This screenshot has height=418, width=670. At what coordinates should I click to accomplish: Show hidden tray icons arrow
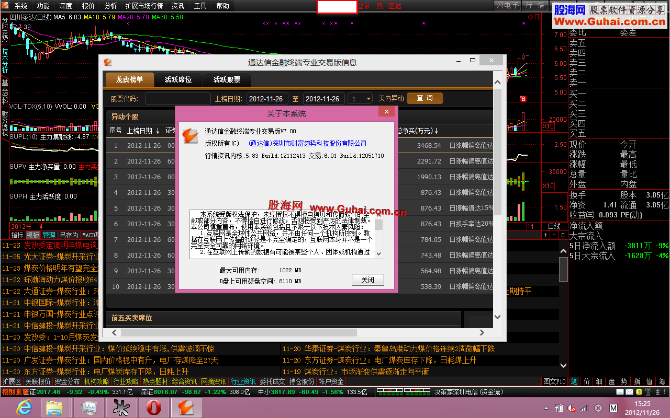click(x=547, y=408)
